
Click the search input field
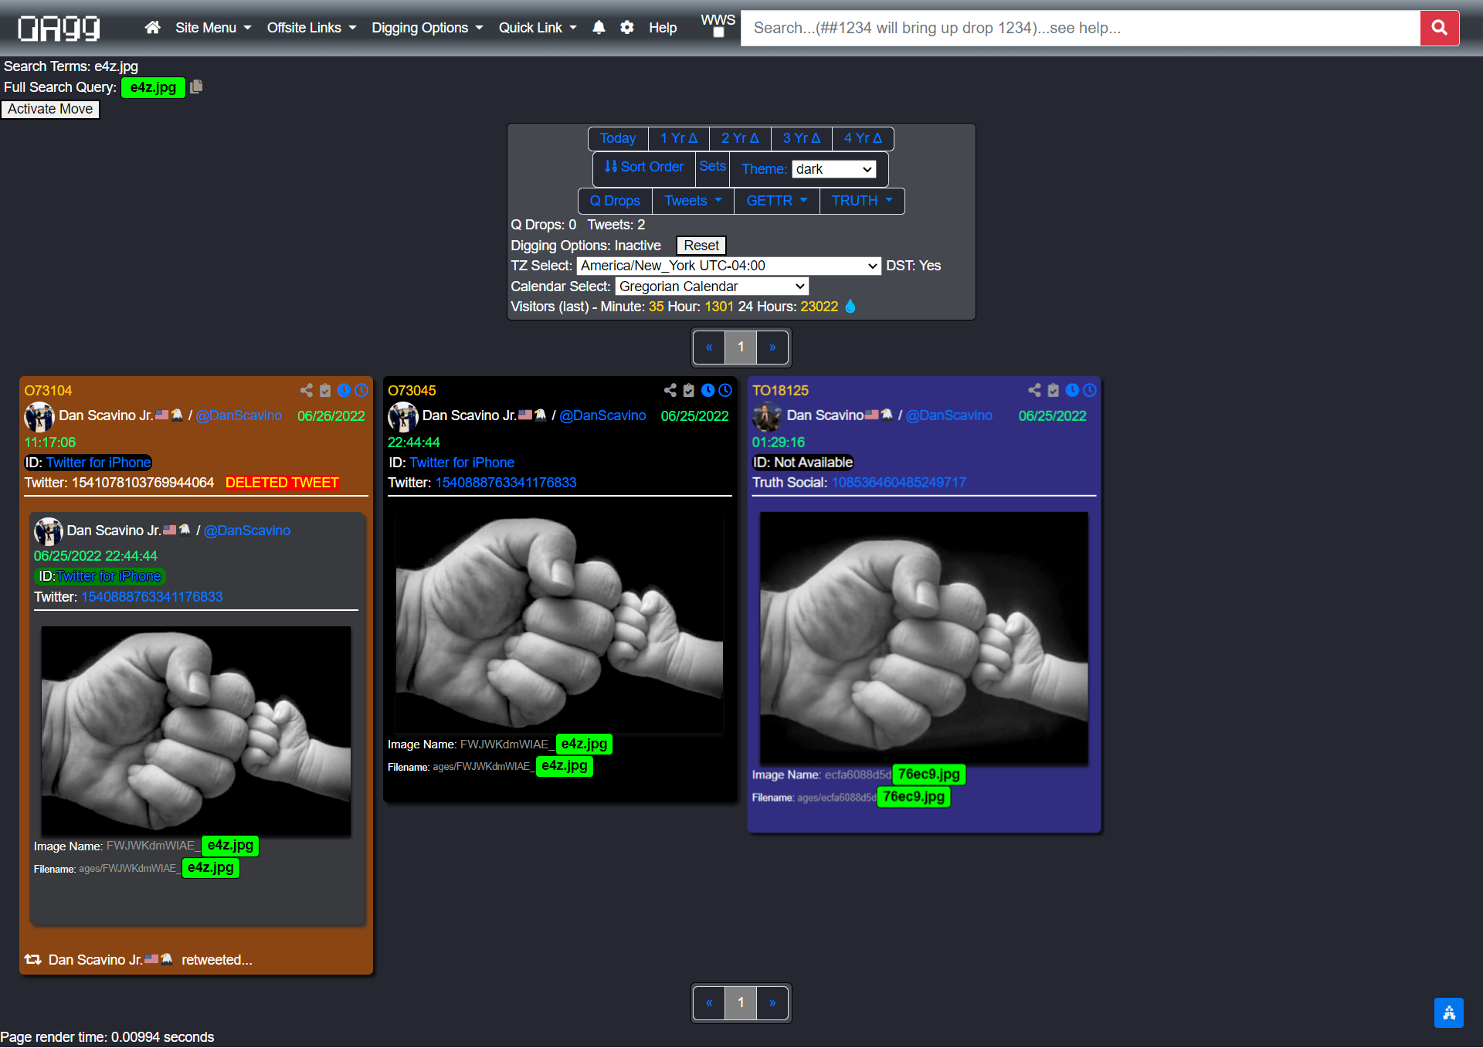pos(1080,28)
